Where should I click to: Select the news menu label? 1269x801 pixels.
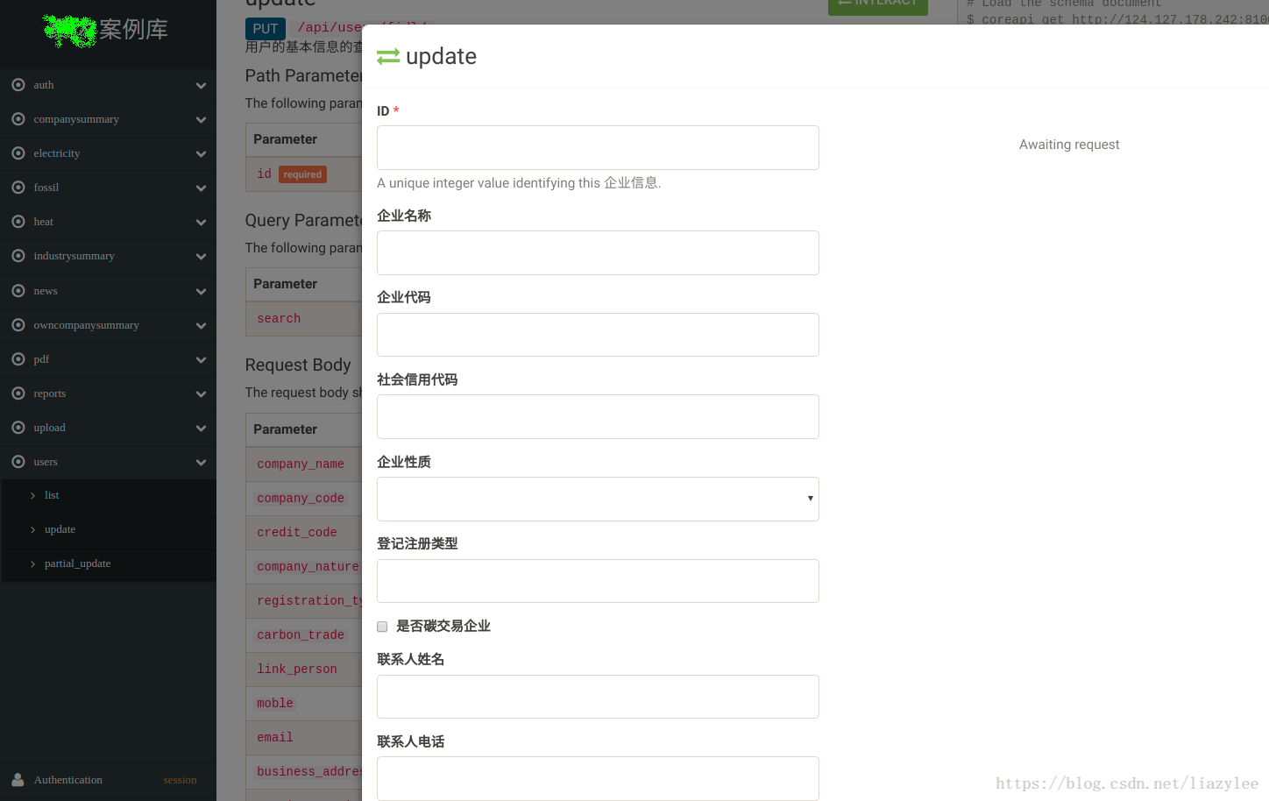(x=46, y=291)
